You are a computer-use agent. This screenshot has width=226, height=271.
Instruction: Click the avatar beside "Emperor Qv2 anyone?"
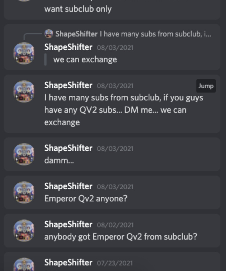[24, 192]
